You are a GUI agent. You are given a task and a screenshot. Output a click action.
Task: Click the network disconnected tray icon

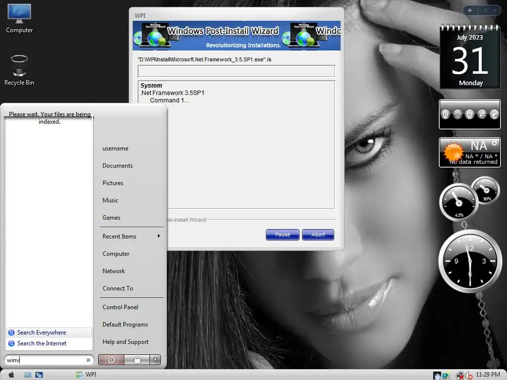[x=459, y=376]
